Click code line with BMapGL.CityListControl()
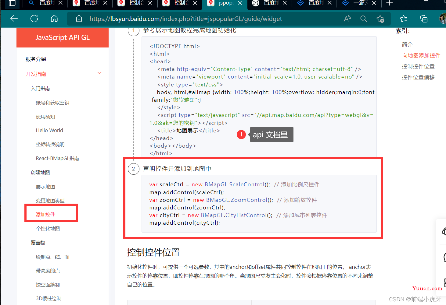 point(238,215)
